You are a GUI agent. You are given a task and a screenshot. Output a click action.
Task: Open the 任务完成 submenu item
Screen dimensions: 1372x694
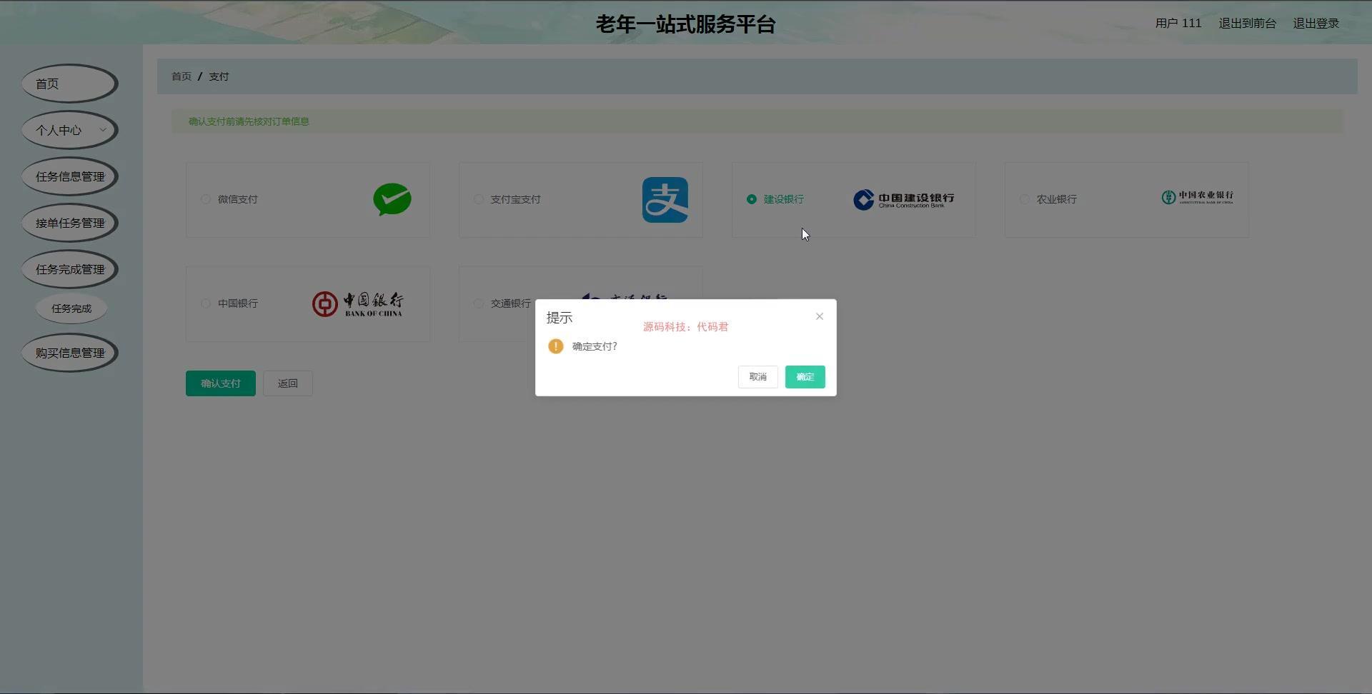[71, 308]
